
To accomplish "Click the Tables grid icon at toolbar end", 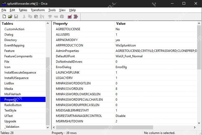I will [76, 17].
